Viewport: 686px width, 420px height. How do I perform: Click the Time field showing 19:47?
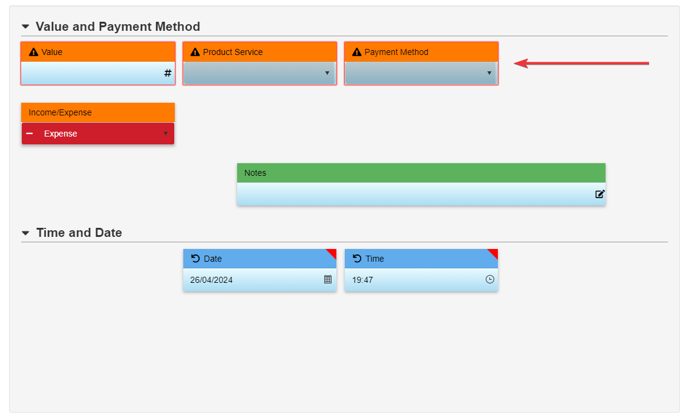(x=414, y=280)
